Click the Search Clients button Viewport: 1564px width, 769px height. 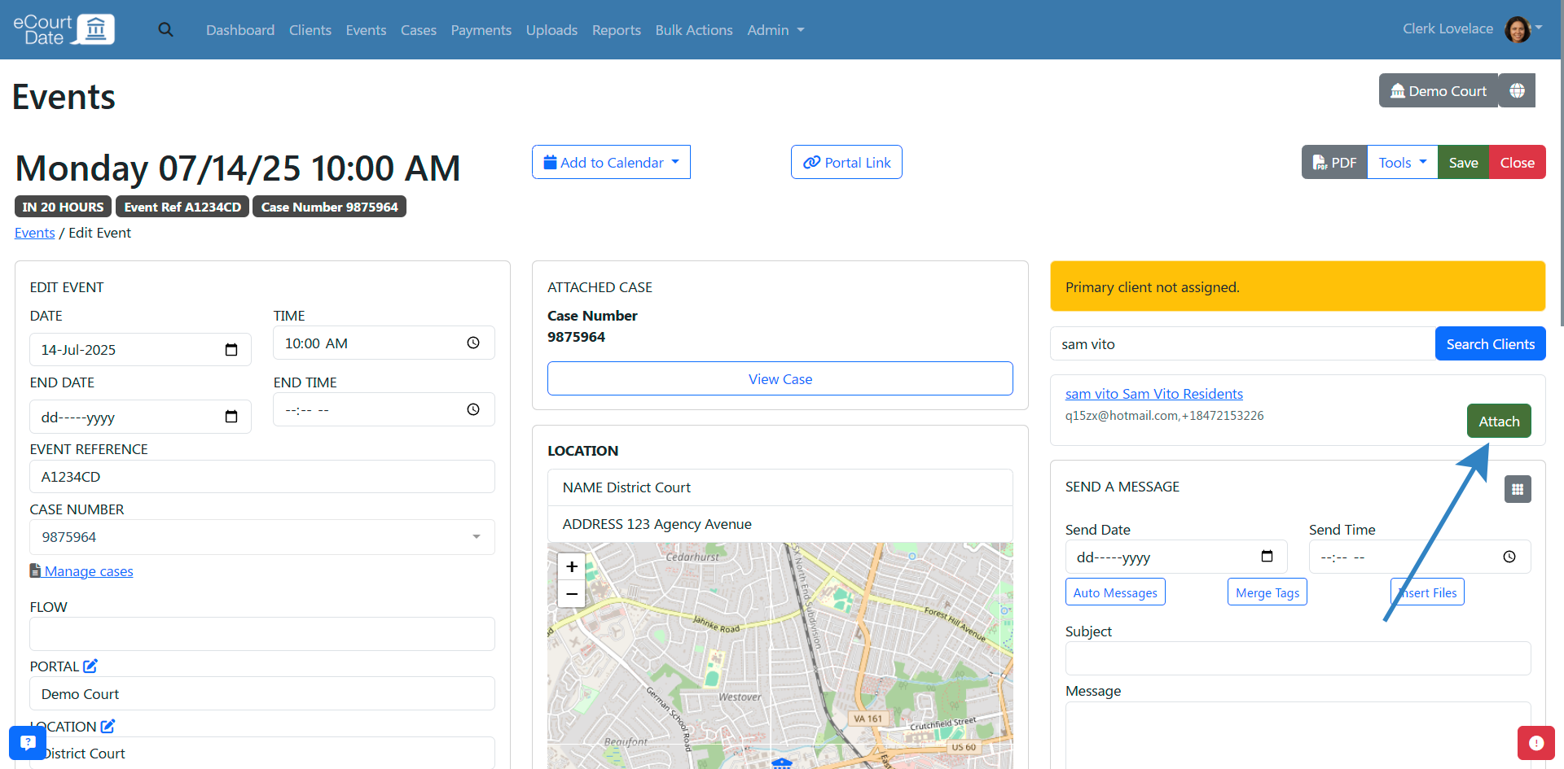(1490, 343)
